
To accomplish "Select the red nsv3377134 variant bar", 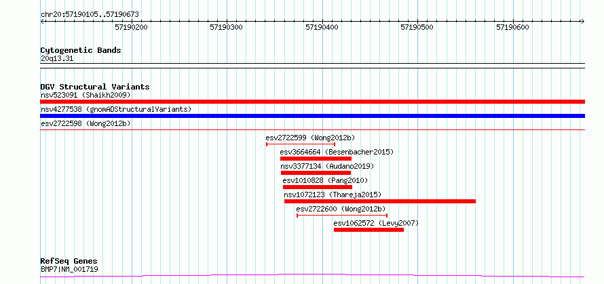I will coord(316,173).
